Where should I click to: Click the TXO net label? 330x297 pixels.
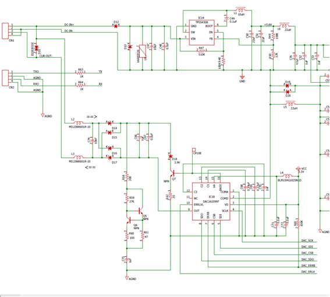(x=36, y=72)
